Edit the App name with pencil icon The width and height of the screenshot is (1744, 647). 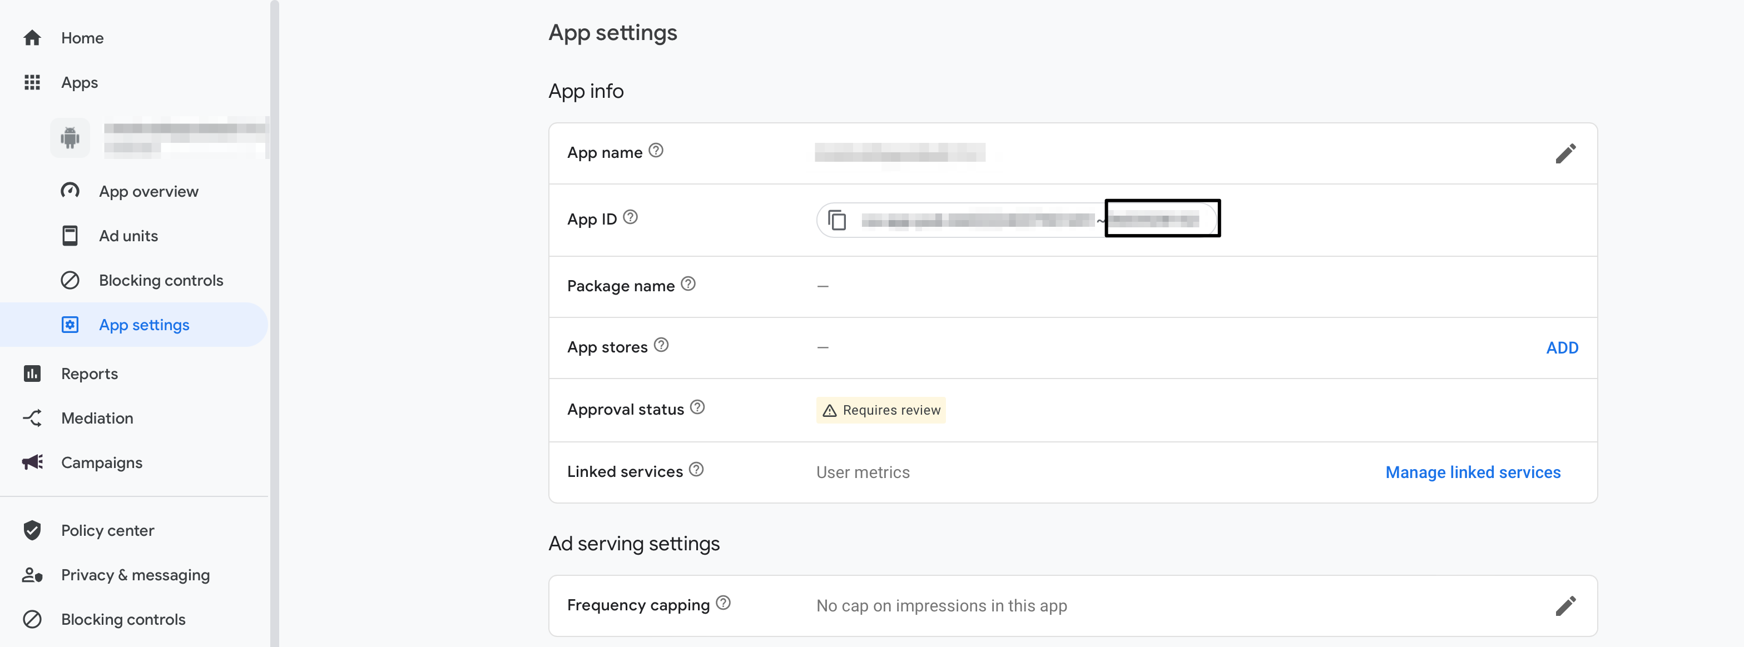click(x=1564, y=153)
